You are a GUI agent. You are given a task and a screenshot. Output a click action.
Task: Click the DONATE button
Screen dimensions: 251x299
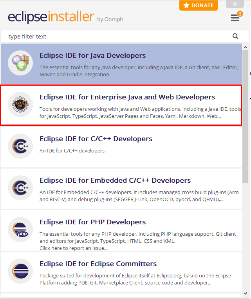pos(199,6)
